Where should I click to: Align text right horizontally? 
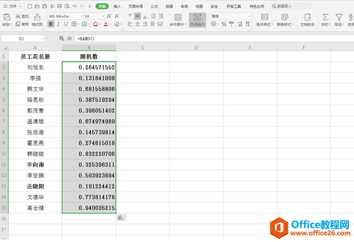pos(145,24)
